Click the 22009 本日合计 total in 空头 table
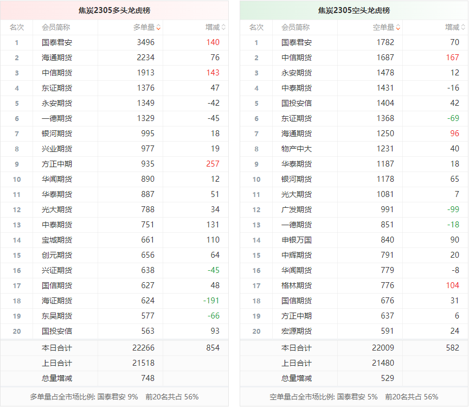 (x=383, y=348)
